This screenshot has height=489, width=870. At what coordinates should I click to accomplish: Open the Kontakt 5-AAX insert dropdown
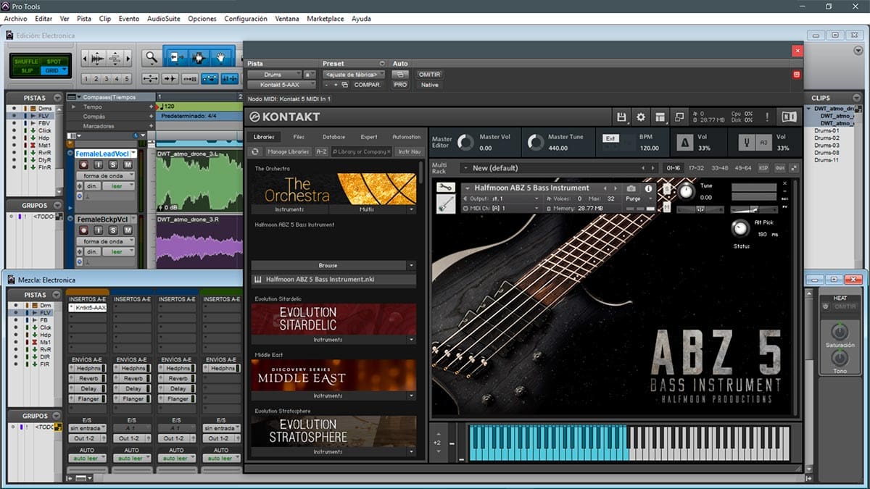click(281, 85)
